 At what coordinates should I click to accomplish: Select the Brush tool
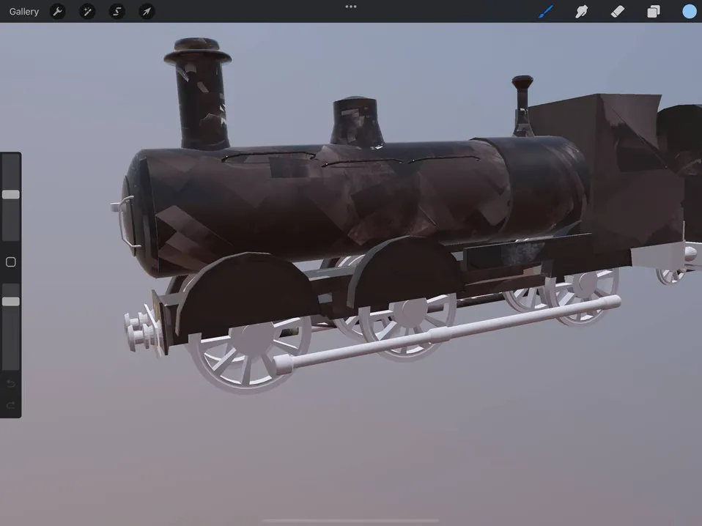tap(546, 11)
